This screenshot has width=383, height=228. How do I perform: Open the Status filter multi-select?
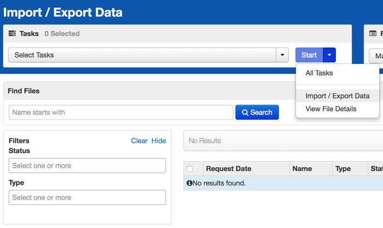point(87,166)
